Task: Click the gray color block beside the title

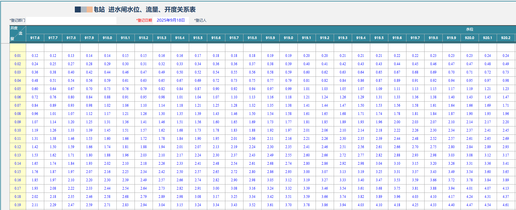Action: (84, 10)
